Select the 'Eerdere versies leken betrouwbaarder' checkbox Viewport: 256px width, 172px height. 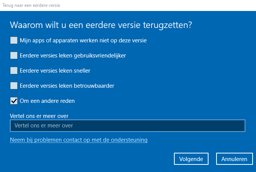click(x=14, y=85)
